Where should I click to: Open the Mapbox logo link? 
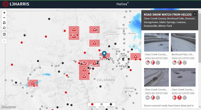coord(9,107)
